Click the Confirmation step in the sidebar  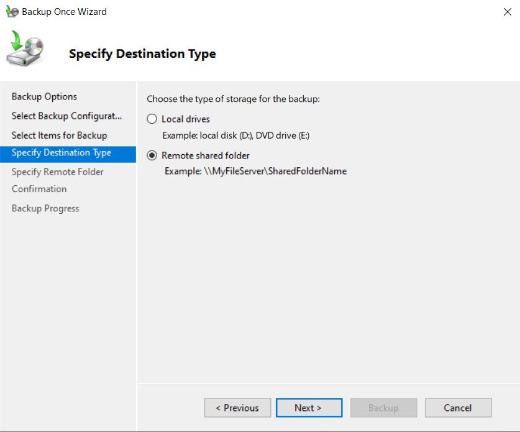[39, 189]
